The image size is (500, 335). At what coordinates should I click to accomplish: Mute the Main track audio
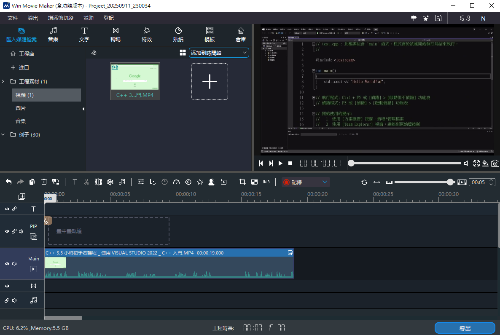click(x=14, y=264)
